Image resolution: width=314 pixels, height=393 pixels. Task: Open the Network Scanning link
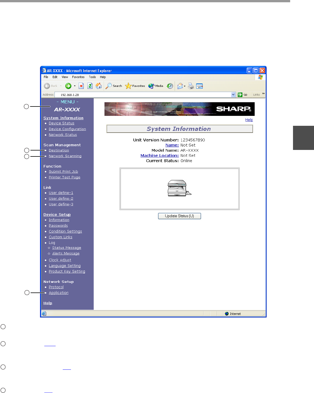pyautogui.click(x=65, y=156)
